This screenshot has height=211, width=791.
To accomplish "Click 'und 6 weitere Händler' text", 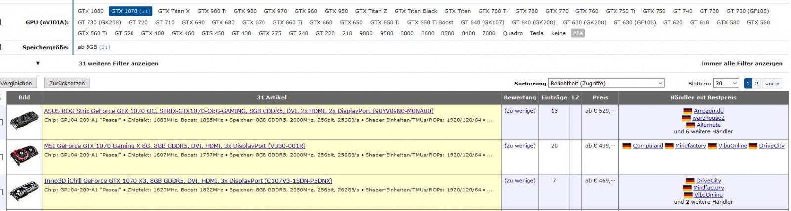I will pyautogui.click(x=703, y=132).
